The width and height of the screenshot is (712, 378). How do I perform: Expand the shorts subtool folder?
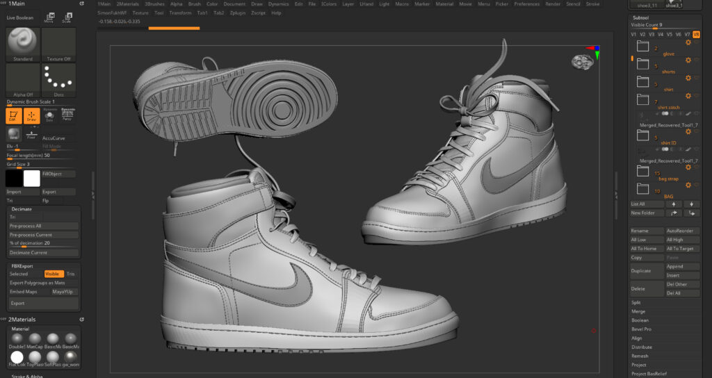pyautogui.click(x=642, y=63)
